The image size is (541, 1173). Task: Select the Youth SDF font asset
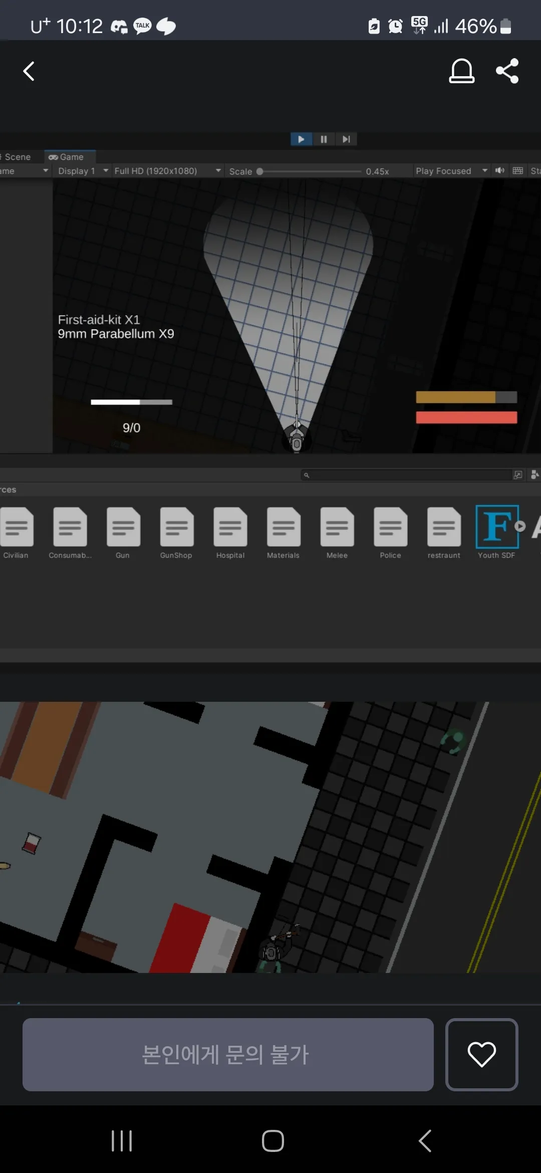[497, 533]
